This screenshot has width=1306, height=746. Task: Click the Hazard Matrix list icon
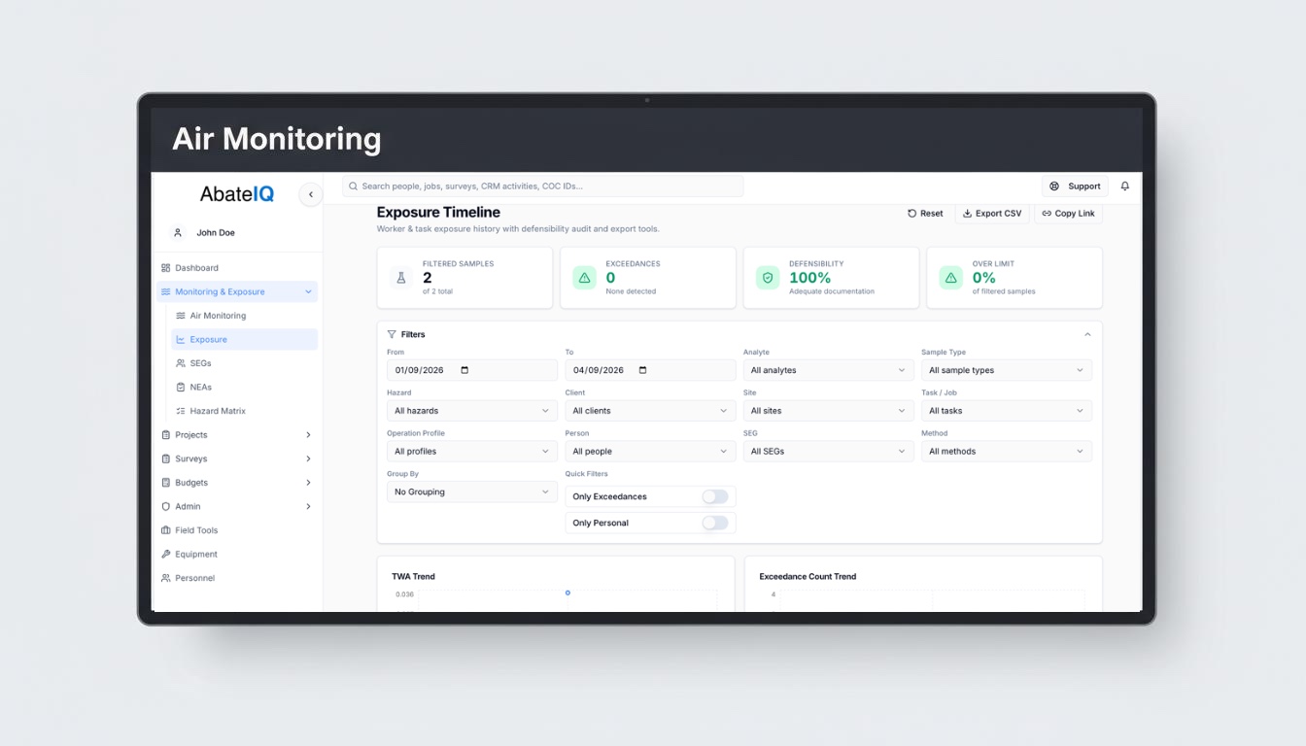[x=181, y=411]
